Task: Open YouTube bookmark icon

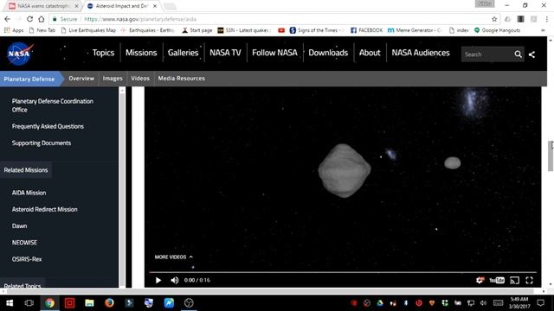Action: 281,30
